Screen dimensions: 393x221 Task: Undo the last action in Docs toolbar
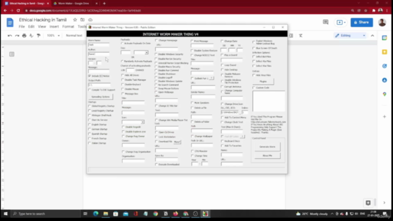pos(10,36)
